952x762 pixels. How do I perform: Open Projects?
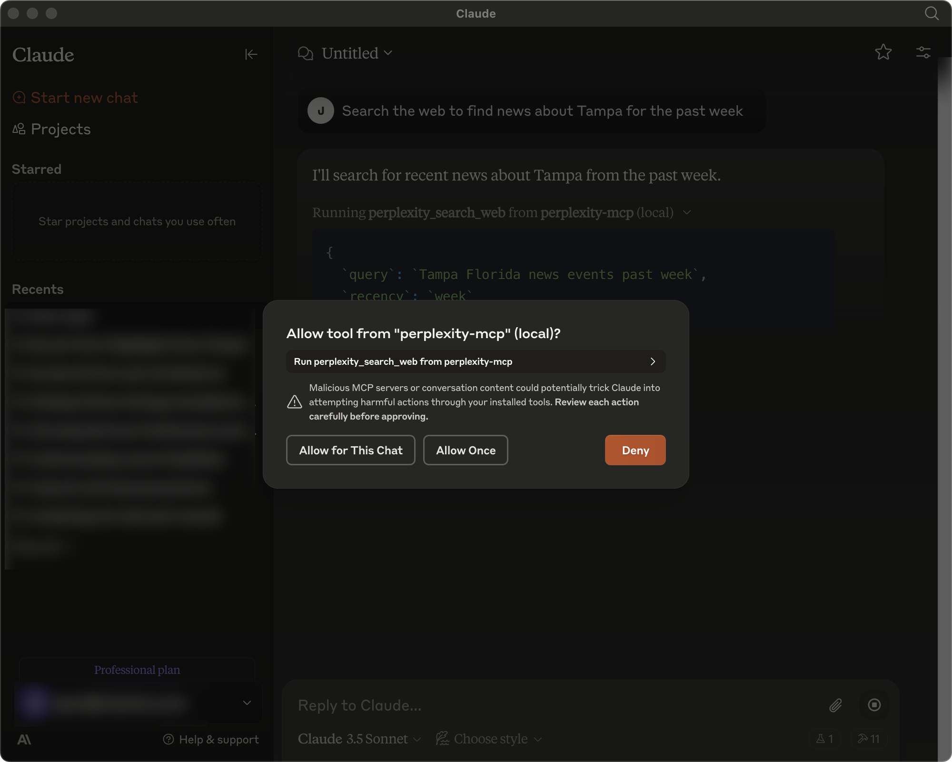click(51, 129)
